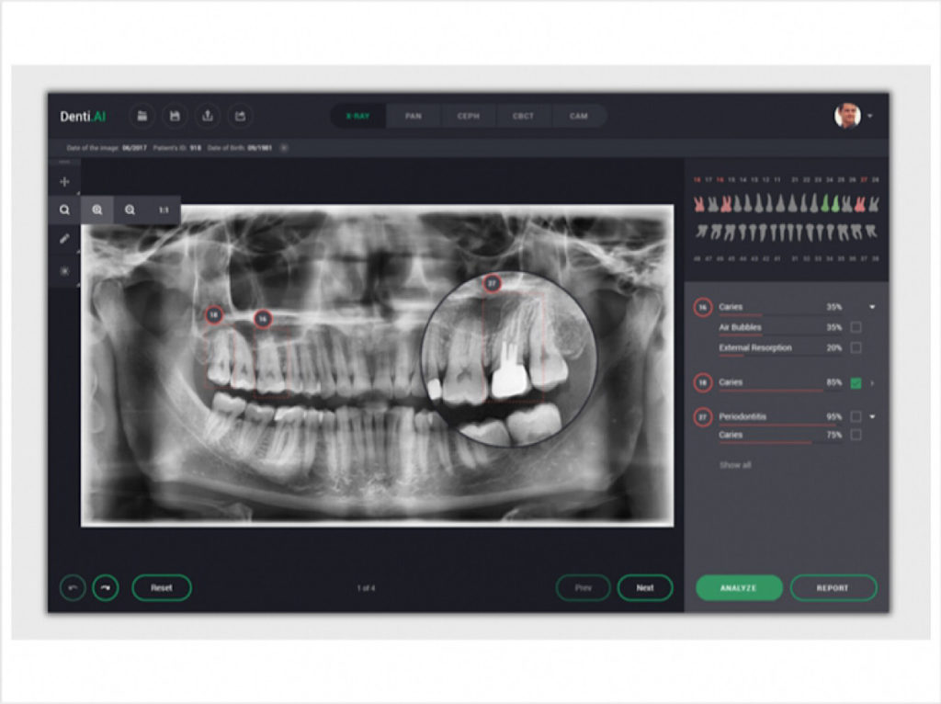
Task: Click the undo arrow button
Action: (x=73, y=587)
